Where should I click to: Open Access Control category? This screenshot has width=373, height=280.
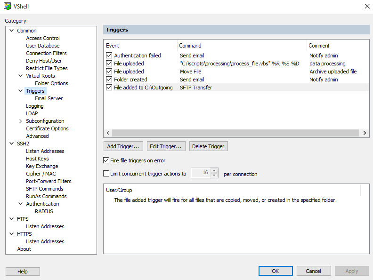43,38
